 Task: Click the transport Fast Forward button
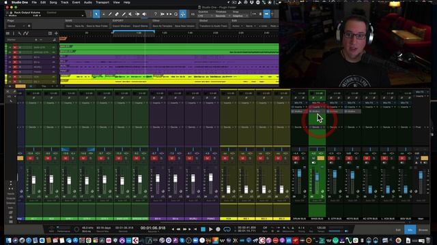185,229
